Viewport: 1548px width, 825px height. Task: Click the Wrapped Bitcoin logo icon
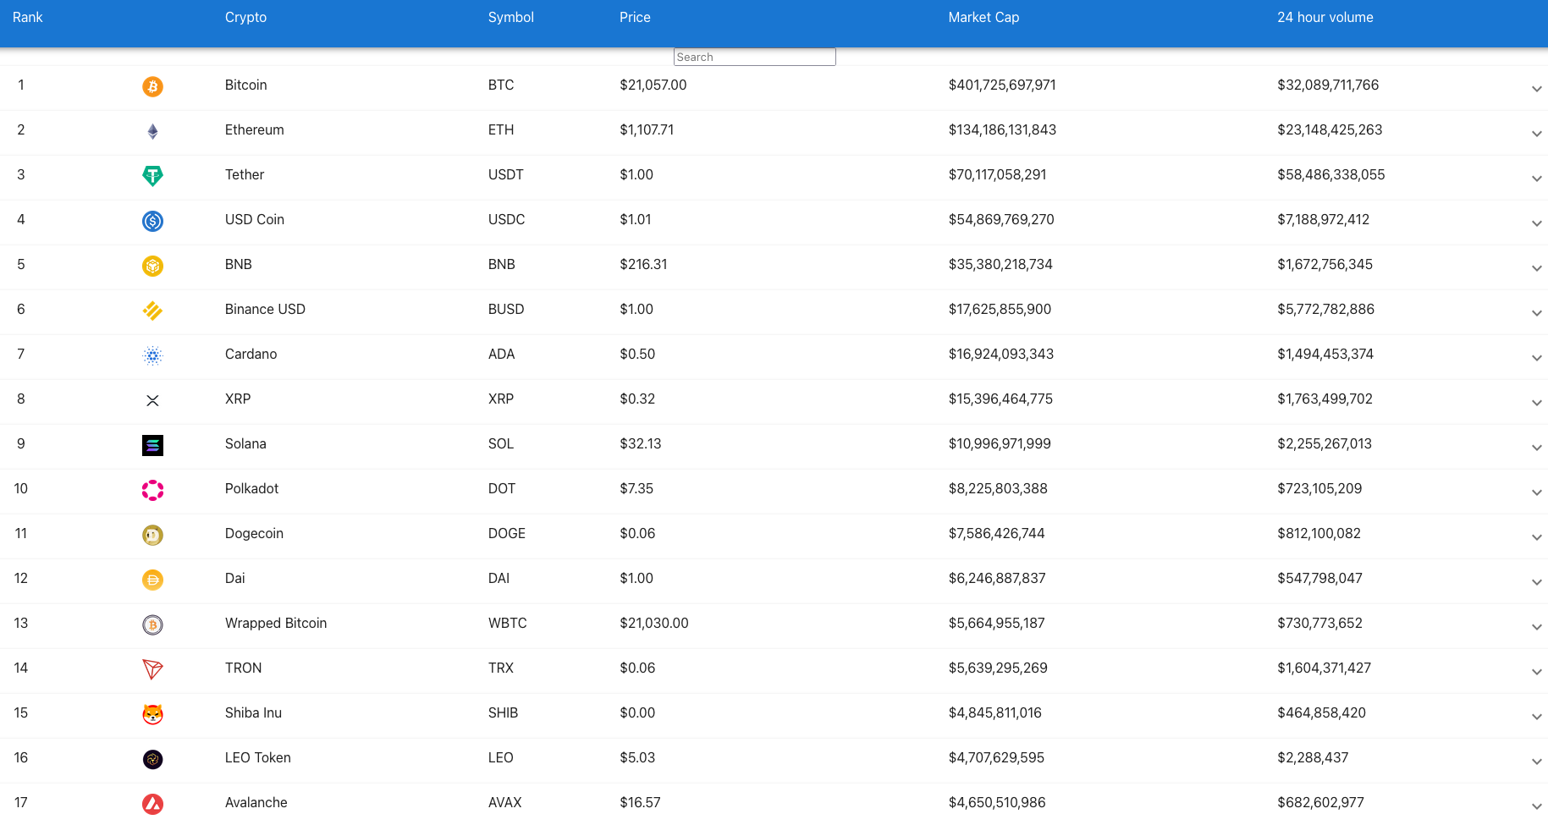[x=152, y=624]
